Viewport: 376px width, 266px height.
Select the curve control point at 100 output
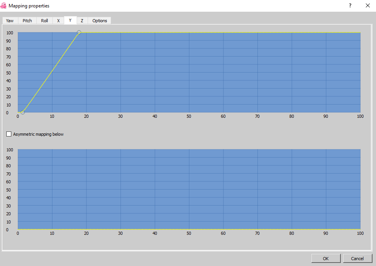(x=79, y=32)
